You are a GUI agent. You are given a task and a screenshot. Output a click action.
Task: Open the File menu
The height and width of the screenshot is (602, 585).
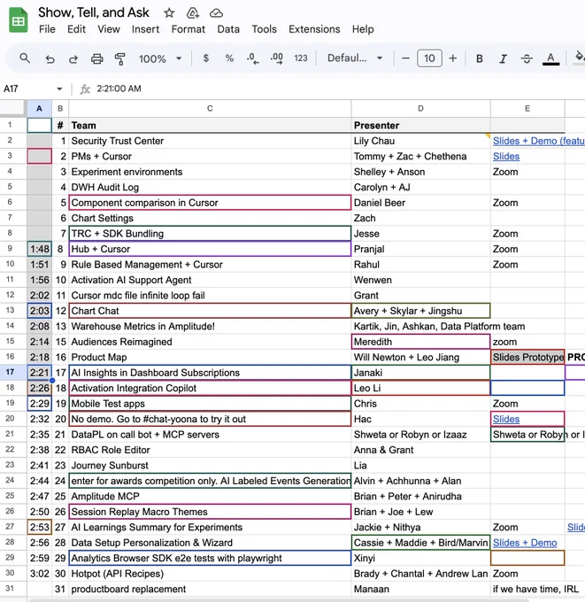click(x=47, y=29)
